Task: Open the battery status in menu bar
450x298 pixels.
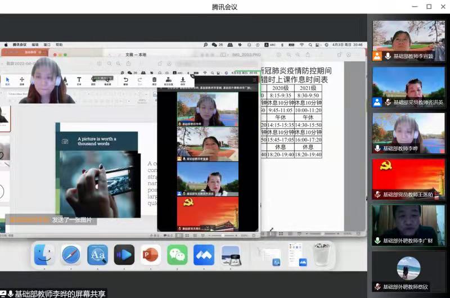Action: point(291,45)
